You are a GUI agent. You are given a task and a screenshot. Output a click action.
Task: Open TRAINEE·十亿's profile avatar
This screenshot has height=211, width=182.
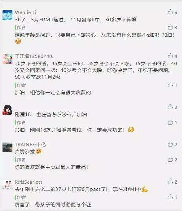[x=7, y=148]
